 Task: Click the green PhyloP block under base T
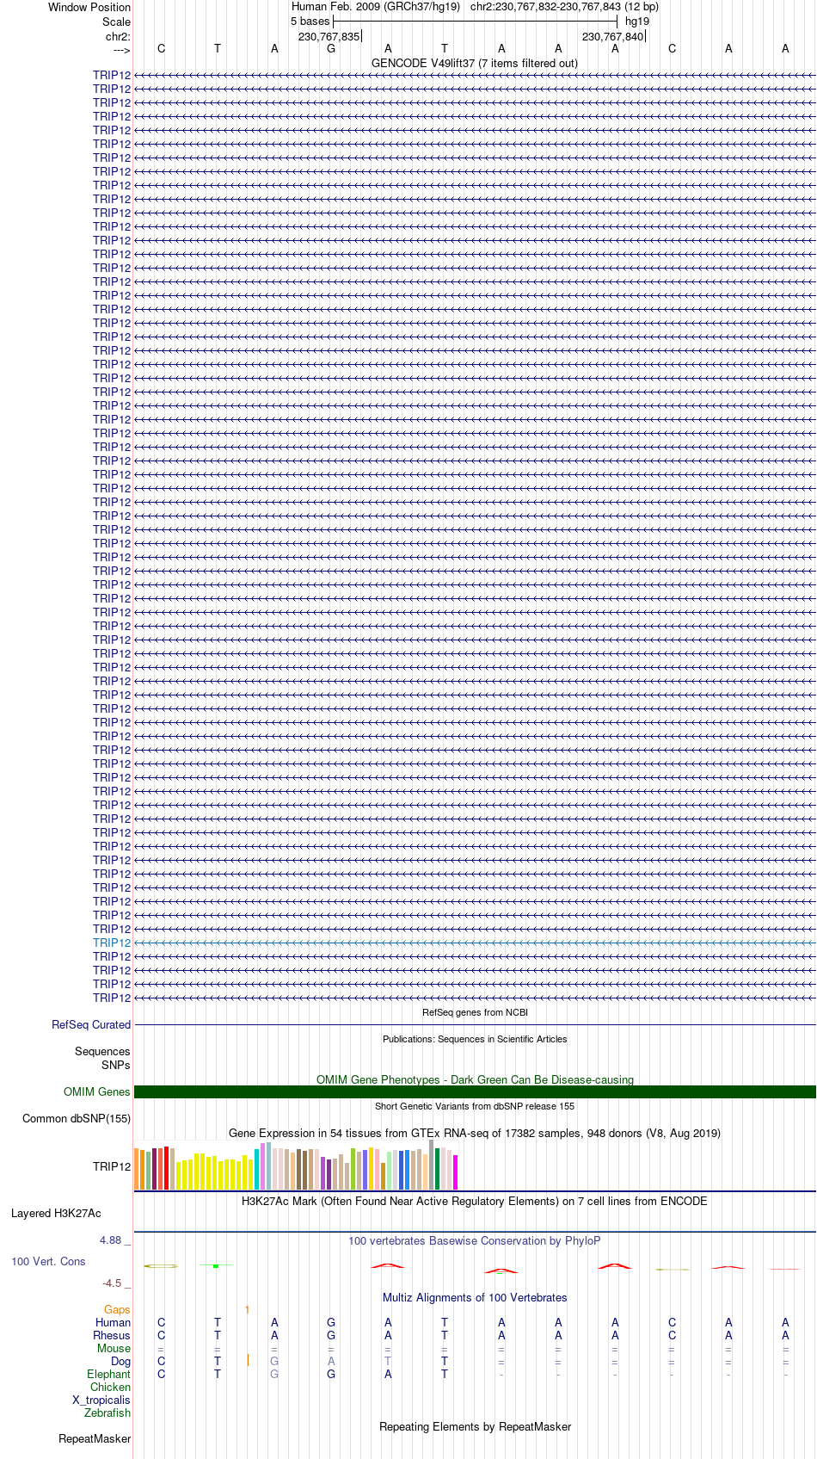[216, 1265]
